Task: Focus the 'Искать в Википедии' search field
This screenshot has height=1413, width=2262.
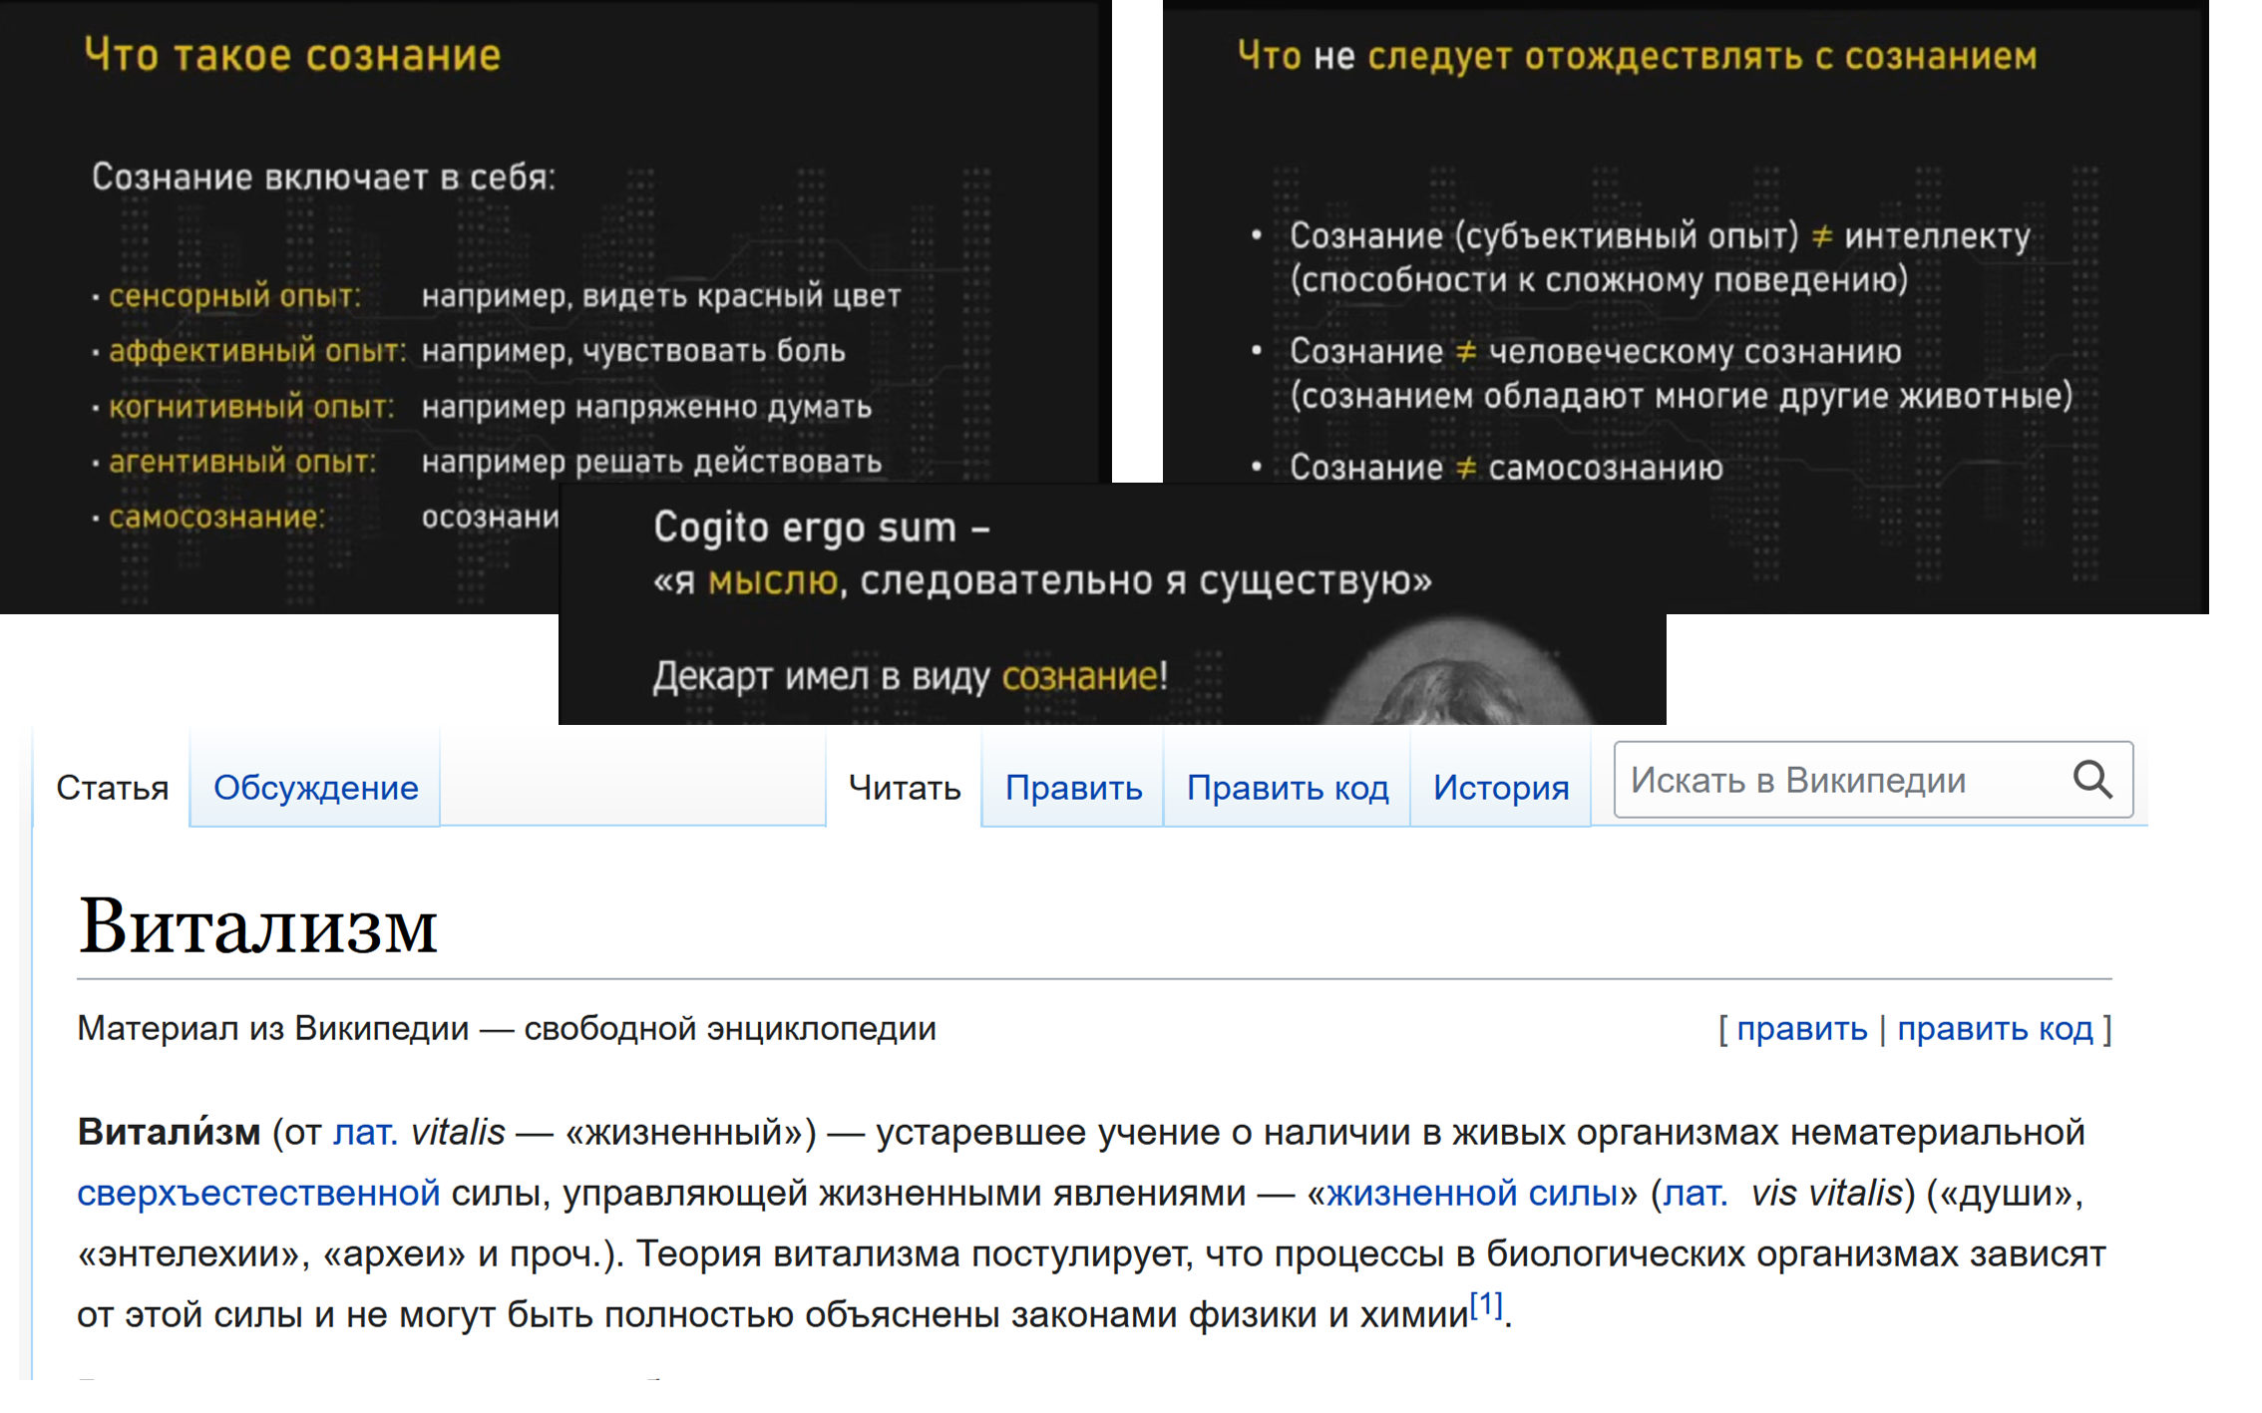Action: click(1873, 780)
